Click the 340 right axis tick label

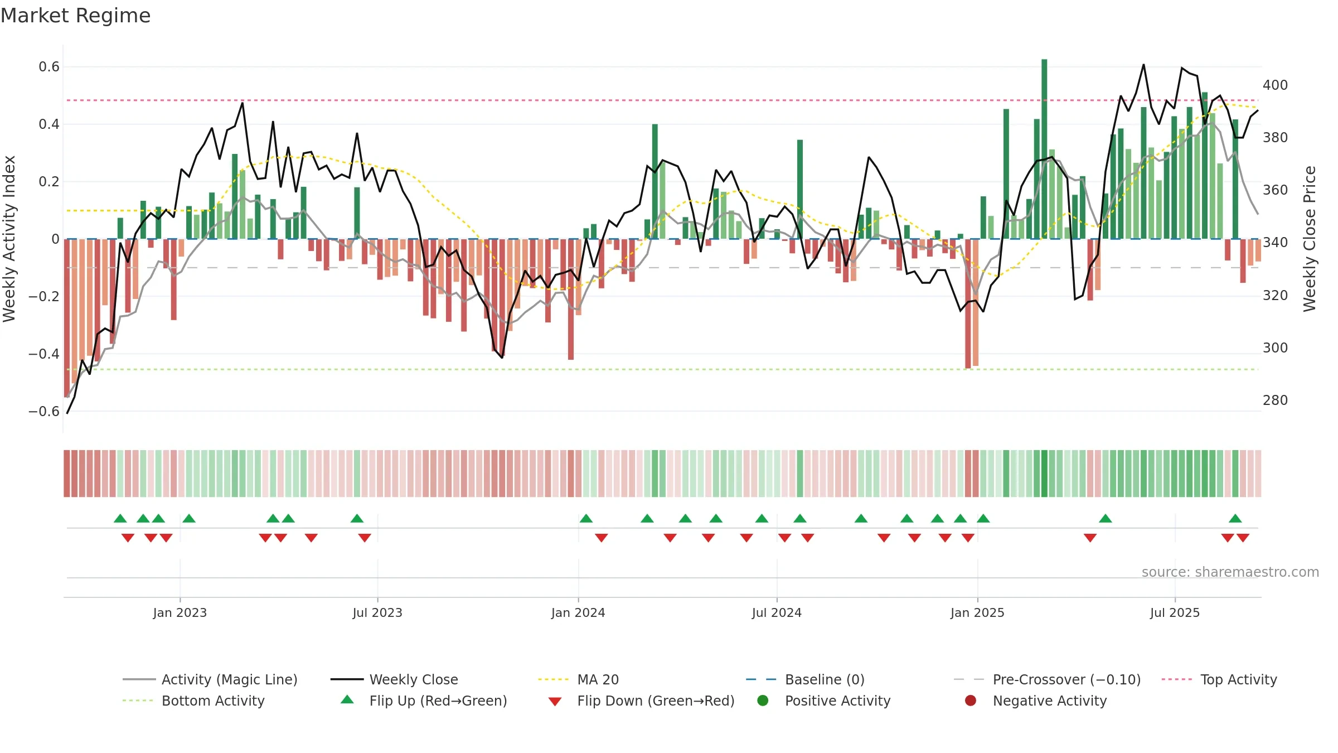(x=1275, y=243)
